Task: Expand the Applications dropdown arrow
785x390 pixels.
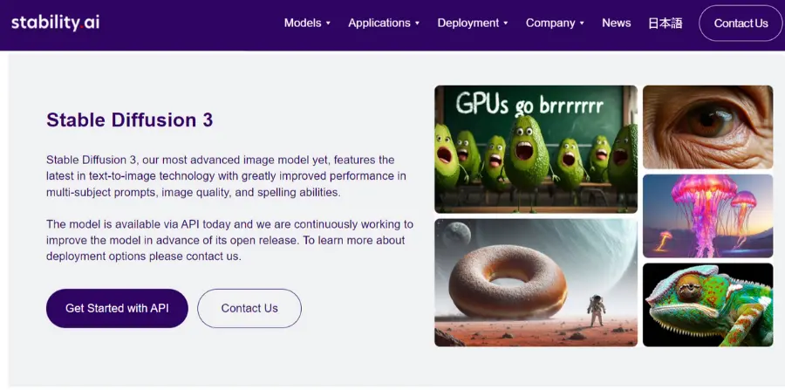Action: tap(417, 24)
